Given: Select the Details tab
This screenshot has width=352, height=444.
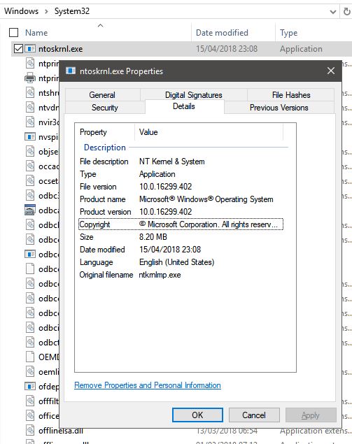Looking at the screenshot, I should coord(184,106).
